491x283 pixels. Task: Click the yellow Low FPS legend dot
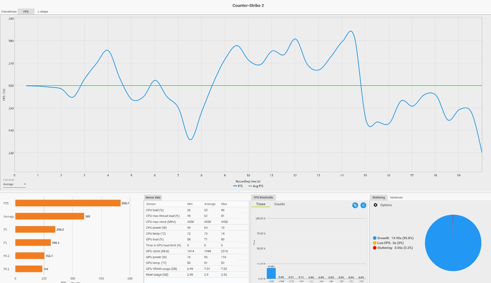pyautogui.click(x=375, y=243)
